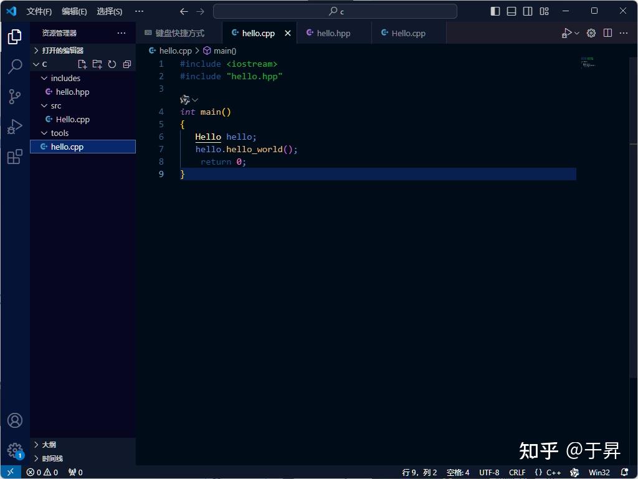
Task: Open the 选择(S) menu
Action: click(110, 11)
